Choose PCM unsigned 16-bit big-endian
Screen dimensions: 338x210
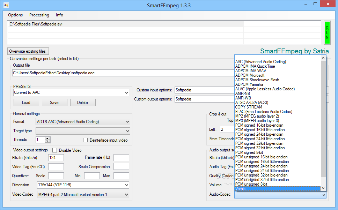coord(278,157)
